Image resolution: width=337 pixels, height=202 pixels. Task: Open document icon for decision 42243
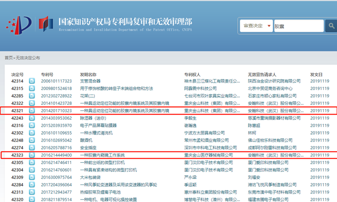[32, 118]
